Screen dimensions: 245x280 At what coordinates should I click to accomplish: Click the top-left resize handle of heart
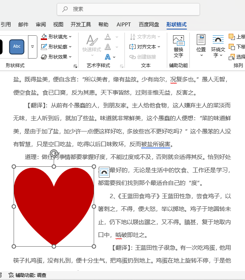14,167
